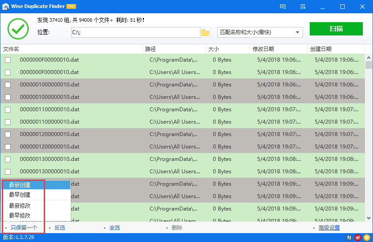373x242 pixels.
Task: Open the 匹配名称和大小(最快) match mode dropdown
Action: point(260,32)
